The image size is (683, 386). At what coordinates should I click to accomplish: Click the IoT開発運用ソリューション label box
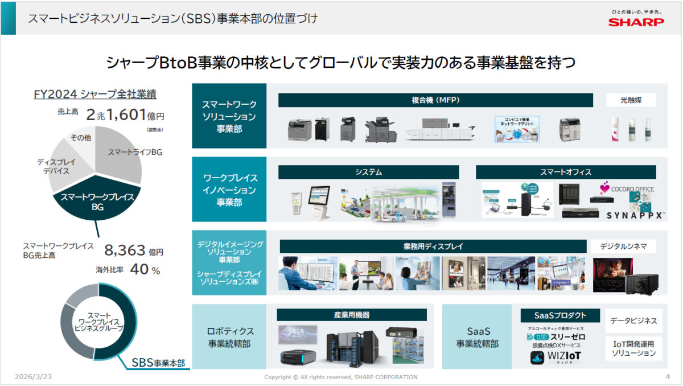(x=633, y=348)
